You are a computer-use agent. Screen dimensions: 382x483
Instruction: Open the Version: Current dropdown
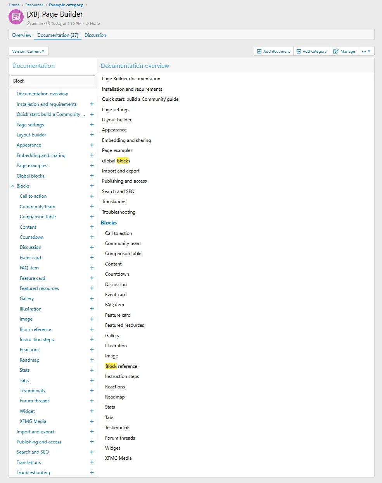(x=28, y=51)
